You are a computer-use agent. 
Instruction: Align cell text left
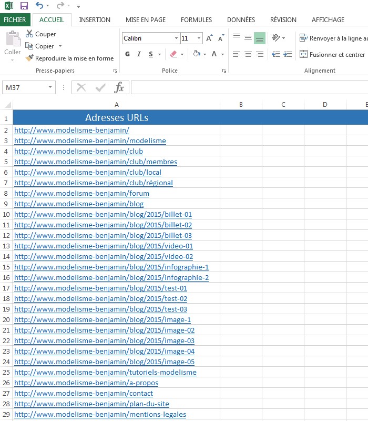236,54
